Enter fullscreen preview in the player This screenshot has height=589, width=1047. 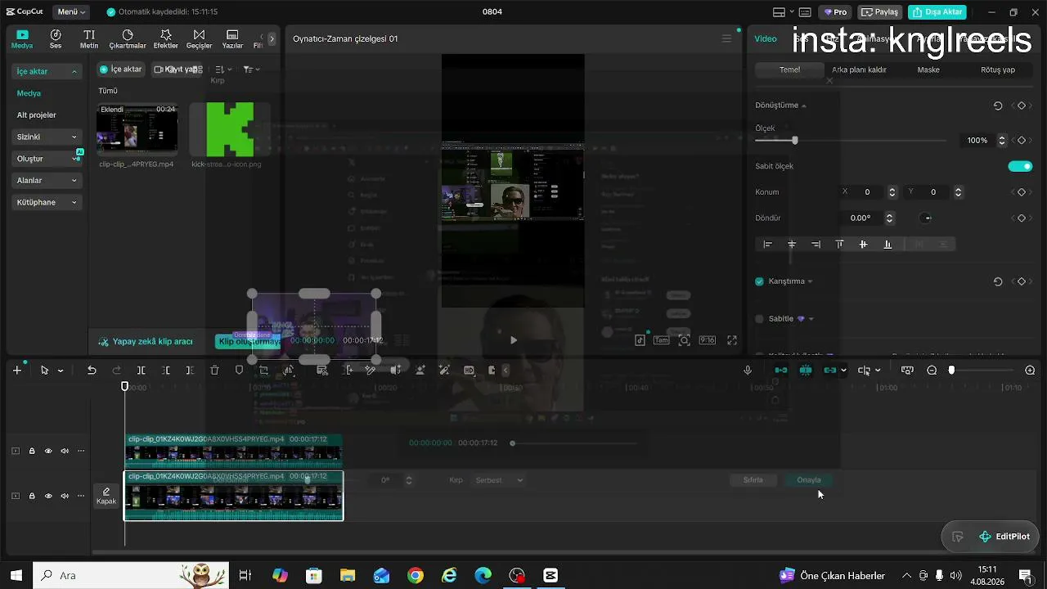732,340
